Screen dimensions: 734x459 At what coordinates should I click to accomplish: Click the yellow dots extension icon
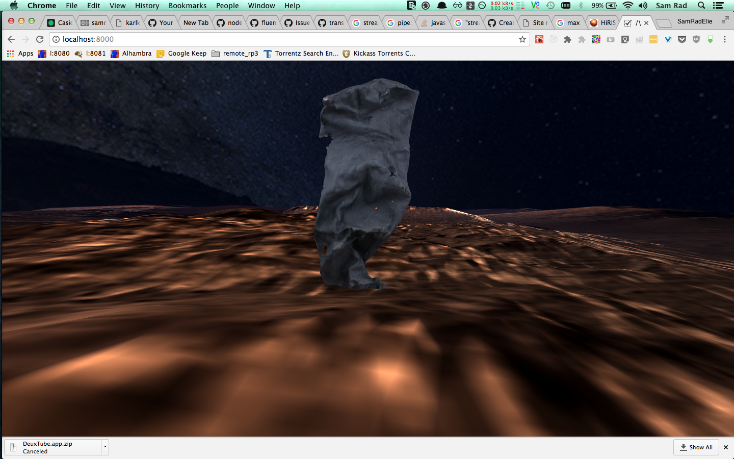[653, 39]
